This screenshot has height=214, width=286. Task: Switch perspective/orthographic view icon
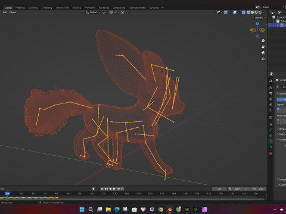click(263, 59)
